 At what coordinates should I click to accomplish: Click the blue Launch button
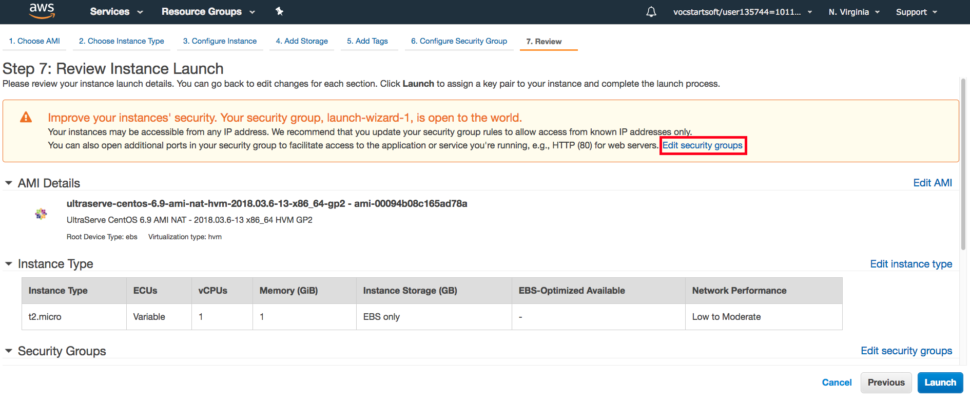(x=940, y=383)
